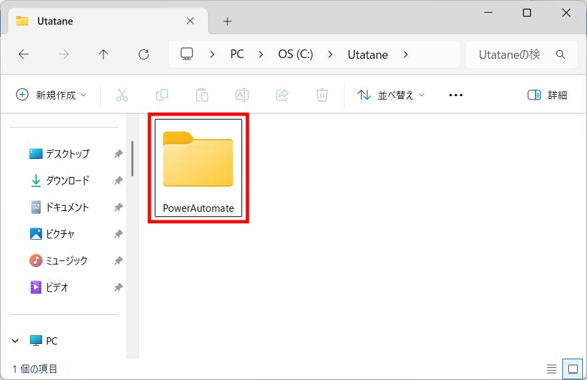Click the Delete trash can icon
587x380 pixels.
[322, 95]
